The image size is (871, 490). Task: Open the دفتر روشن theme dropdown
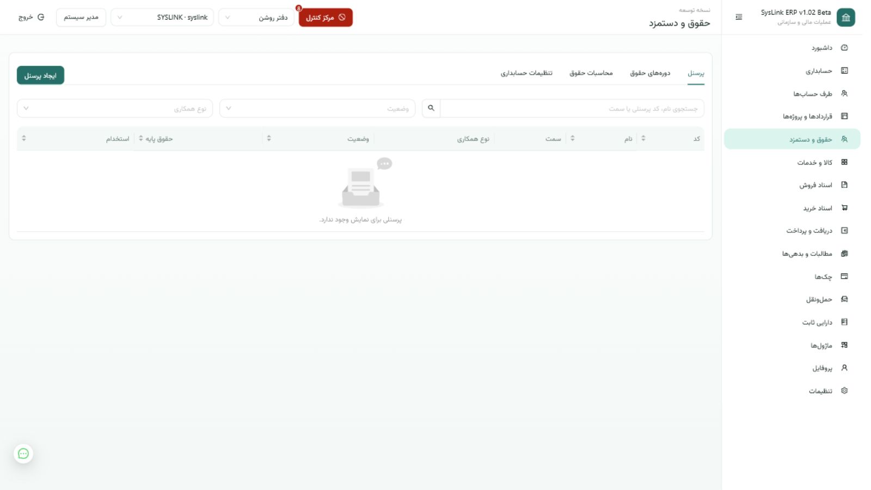coord(256,17)
